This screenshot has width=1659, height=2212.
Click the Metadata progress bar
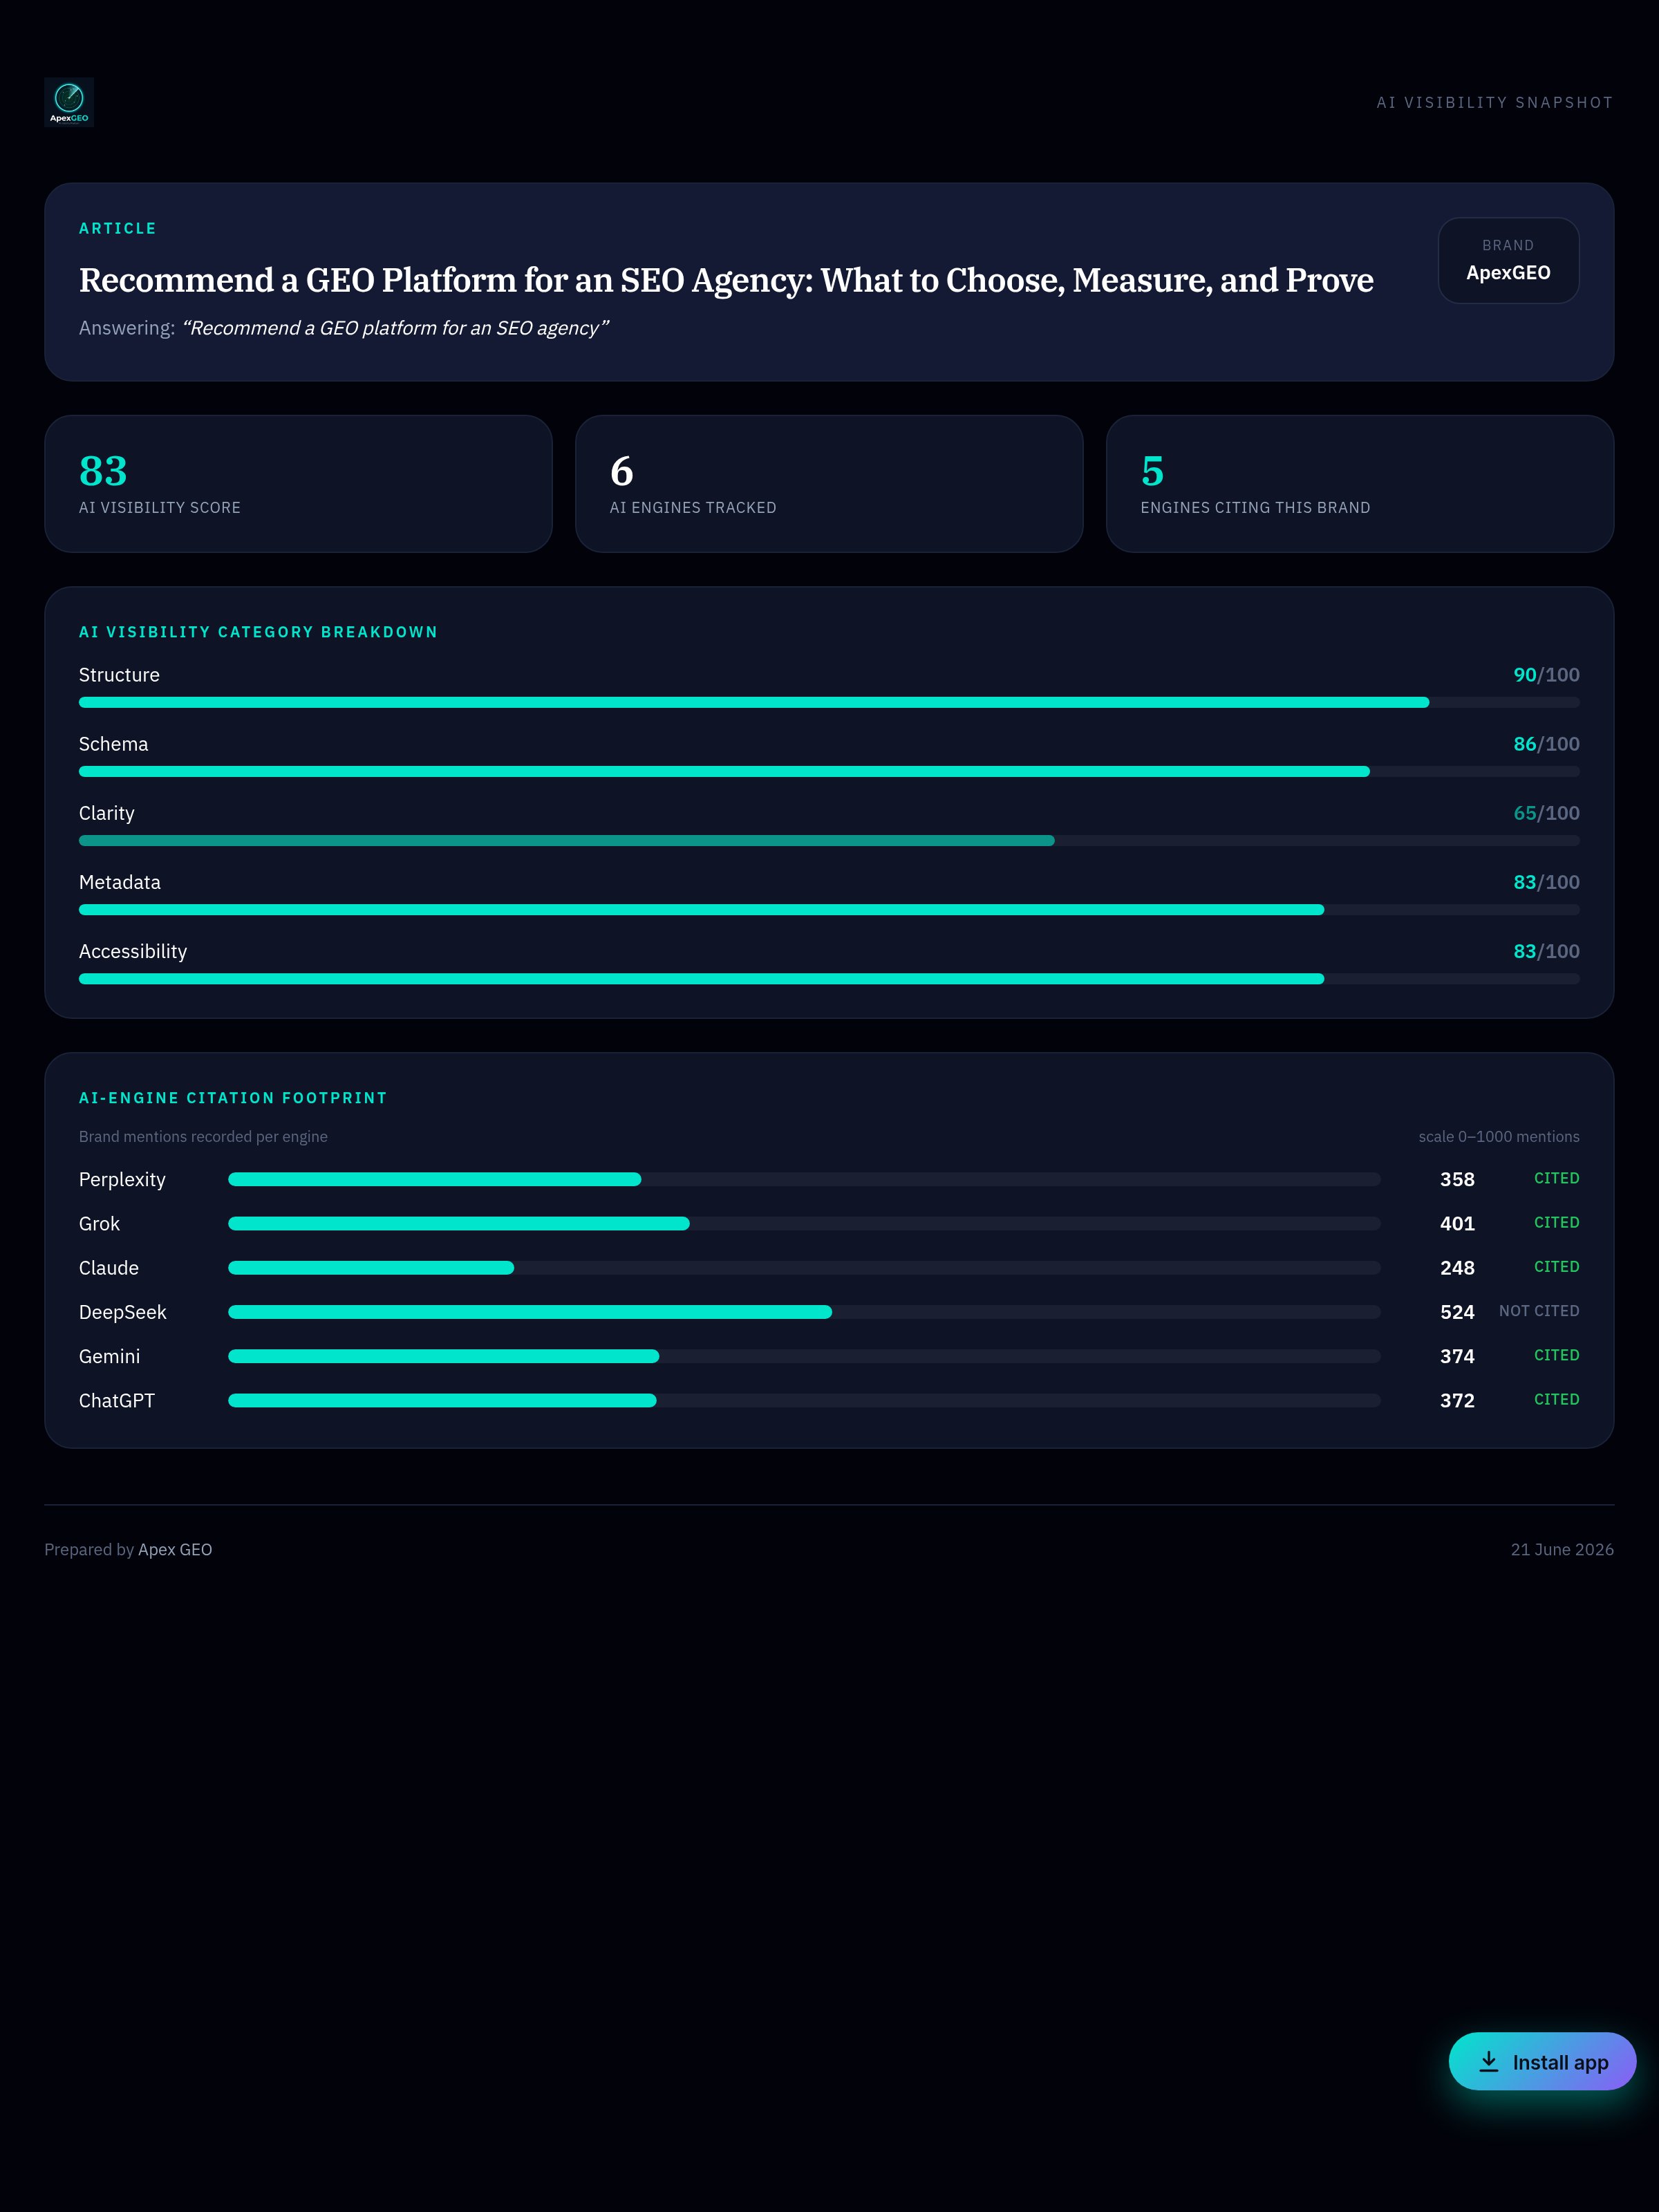pyautogui.click(x=829, y=910)
